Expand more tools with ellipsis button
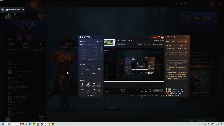224x126 pixels. (91, 95)
